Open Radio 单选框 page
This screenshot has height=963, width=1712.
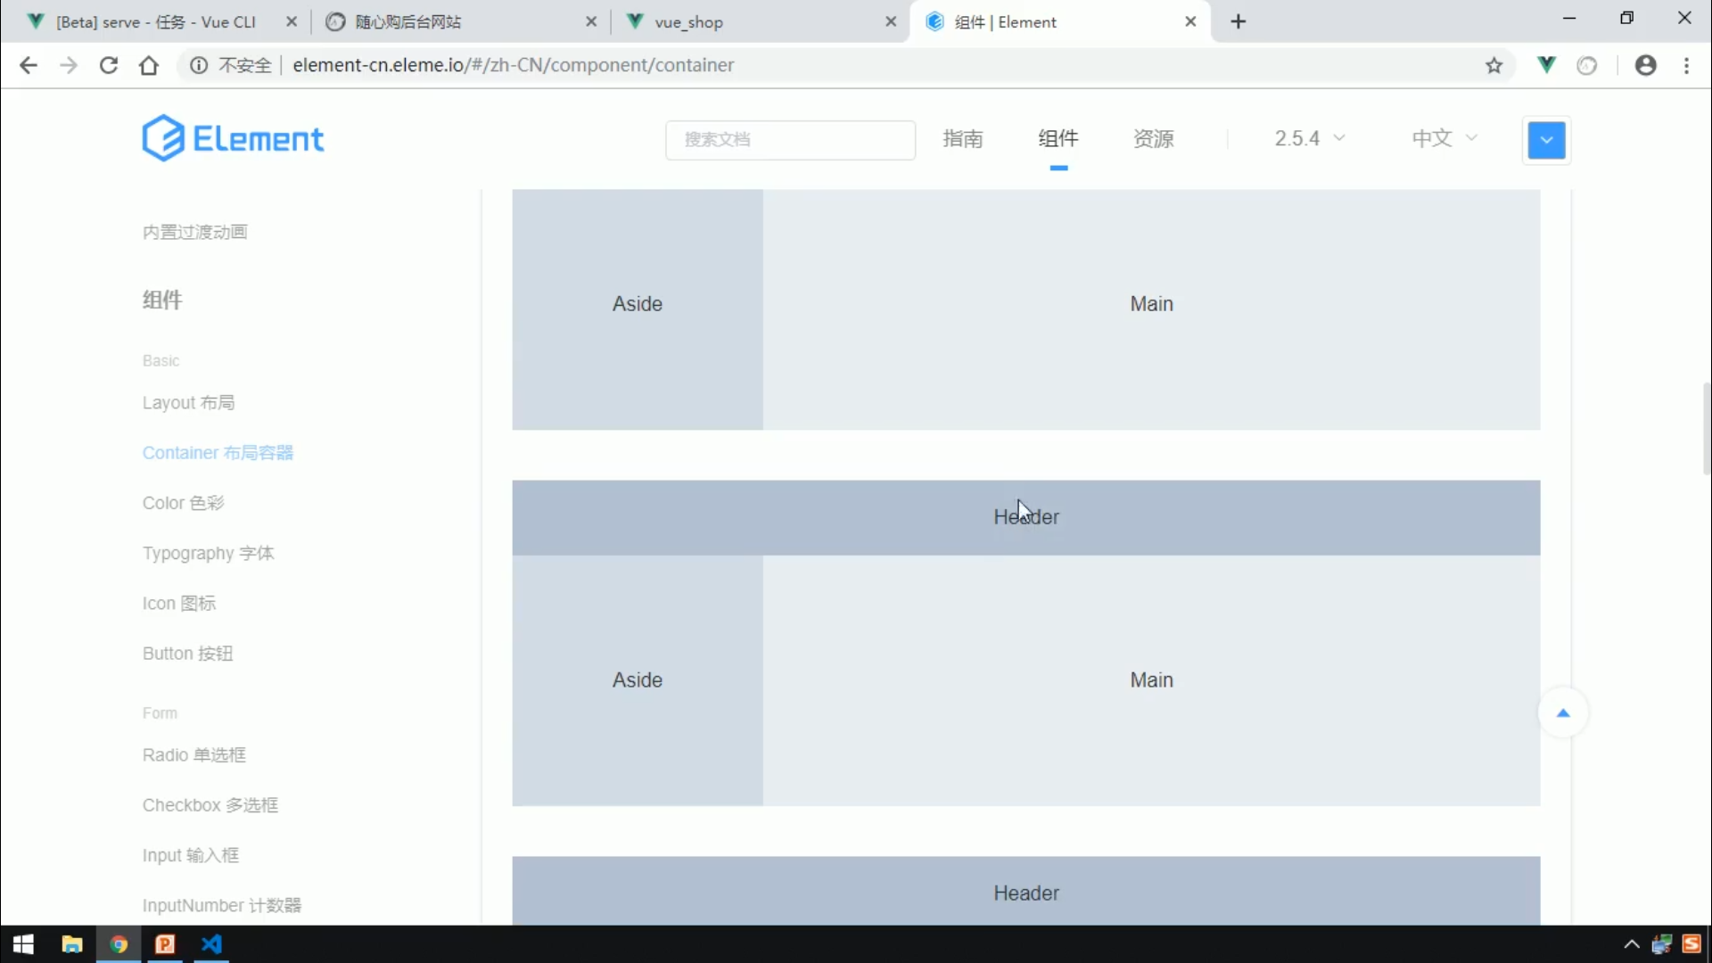(x=194, y=754)
